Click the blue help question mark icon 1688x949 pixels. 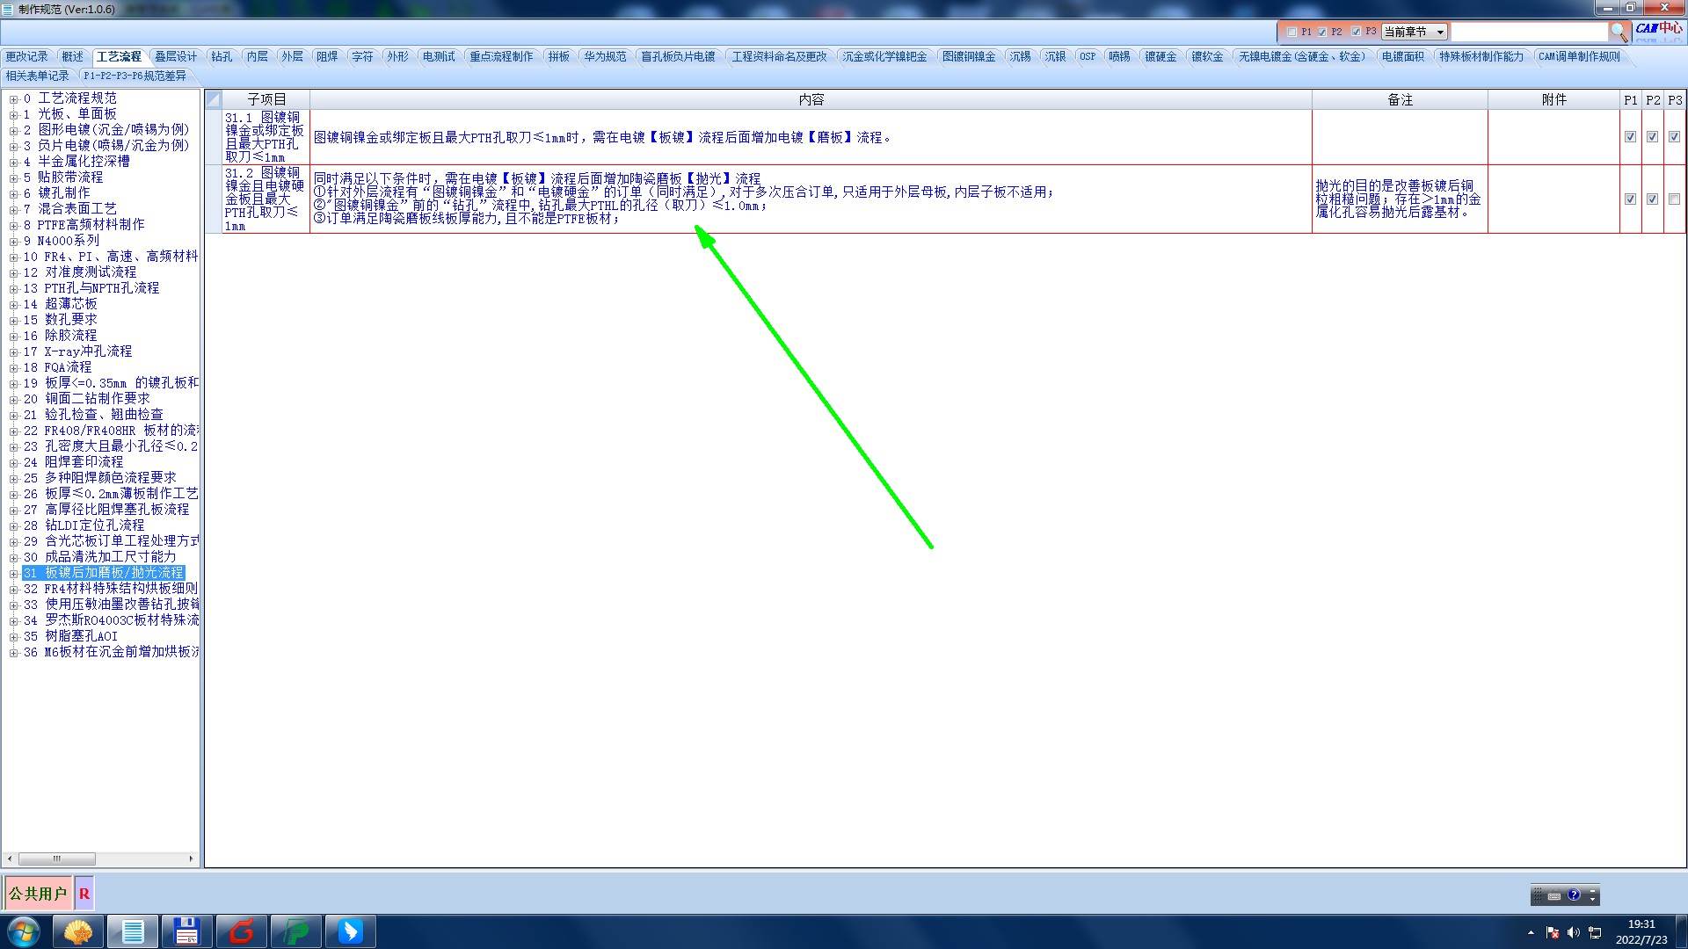[1574, 895]
